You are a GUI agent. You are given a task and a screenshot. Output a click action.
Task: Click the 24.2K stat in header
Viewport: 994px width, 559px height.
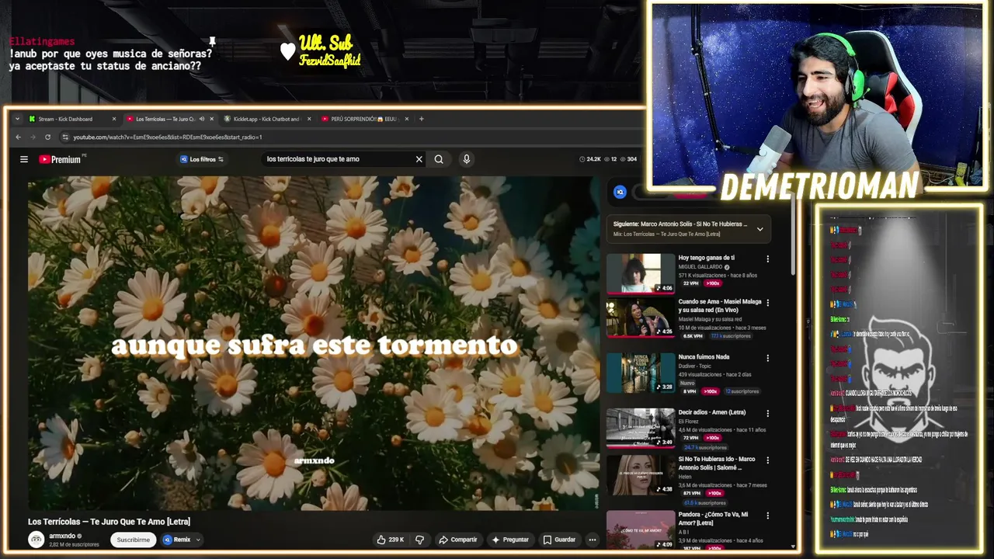[590, 159]
